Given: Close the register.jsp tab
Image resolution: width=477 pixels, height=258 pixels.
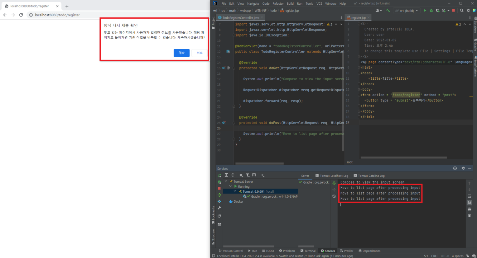Looking at the screenshot, I should pos(369,18).
